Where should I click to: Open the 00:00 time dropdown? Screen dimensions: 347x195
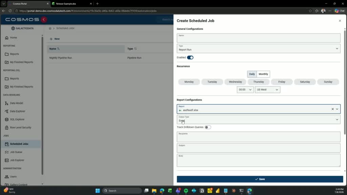[x=245, y=89]
